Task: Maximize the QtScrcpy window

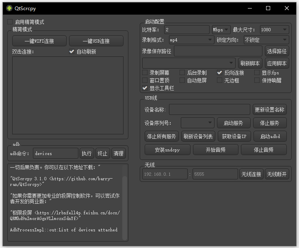Action: tap(268, 8)
